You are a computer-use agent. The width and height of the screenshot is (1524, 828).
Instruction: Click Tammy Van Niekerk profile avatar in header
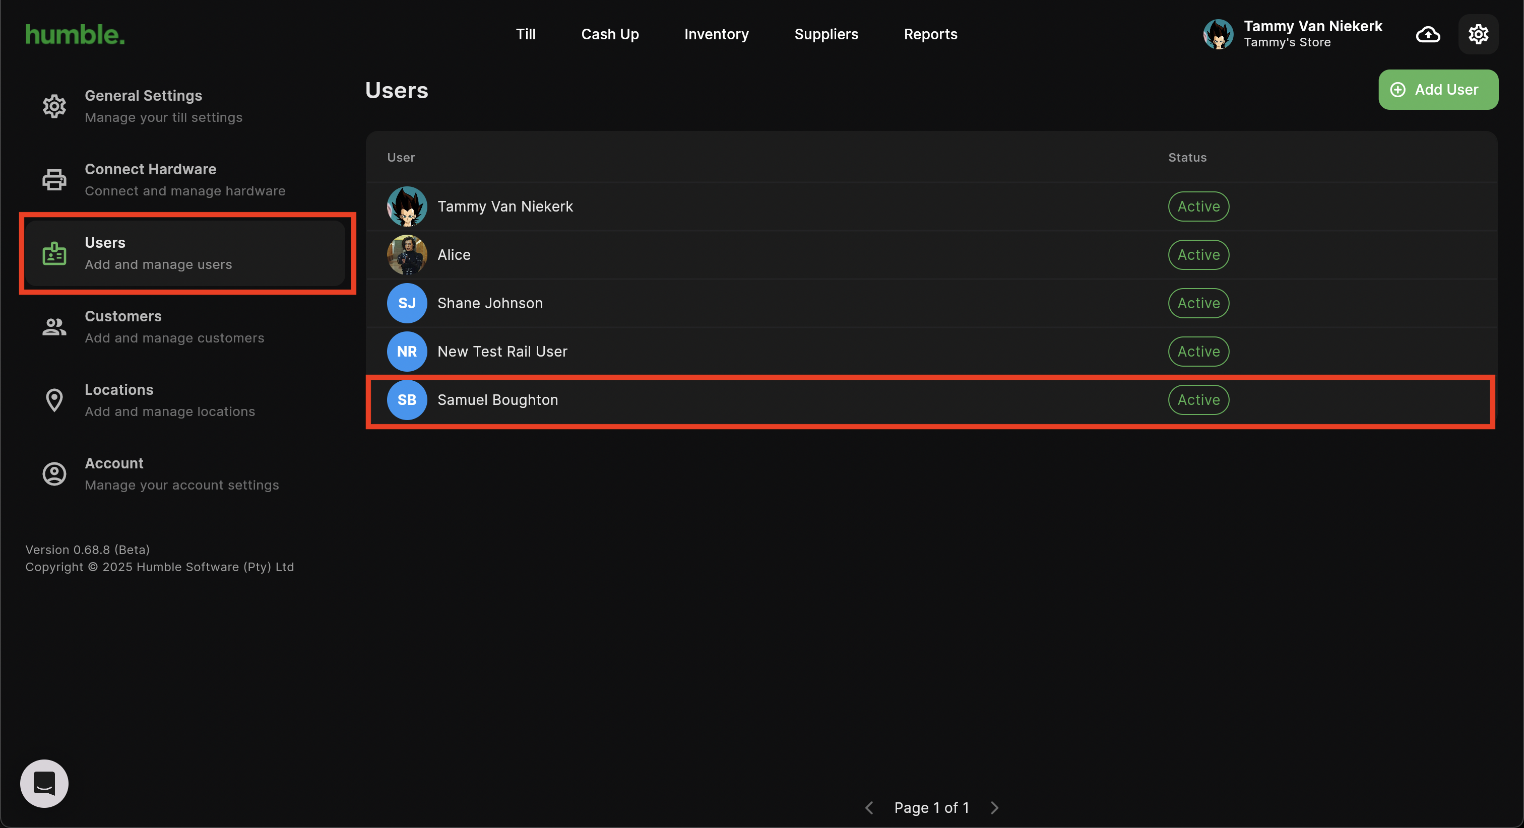[x=1218, y=34]
